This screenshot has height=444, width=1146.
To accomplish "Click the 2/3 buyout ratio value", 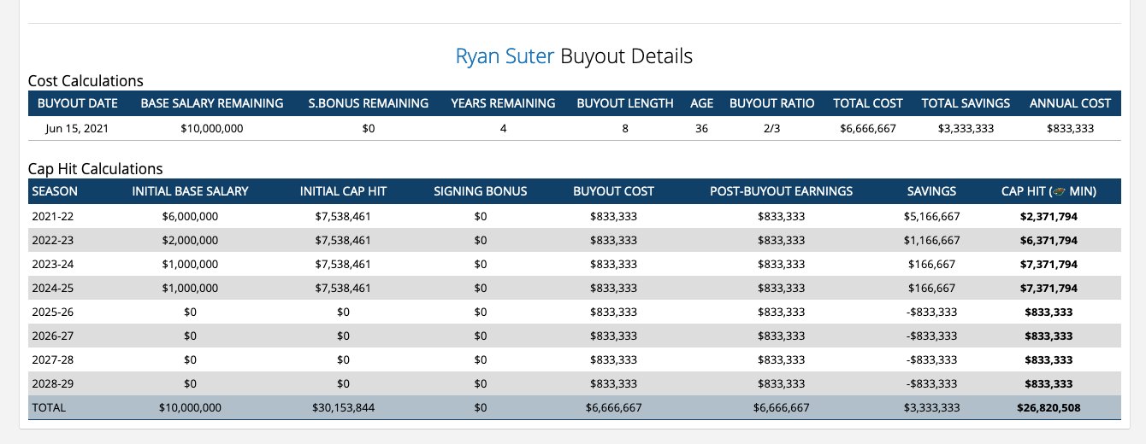I will coord(771,129).
